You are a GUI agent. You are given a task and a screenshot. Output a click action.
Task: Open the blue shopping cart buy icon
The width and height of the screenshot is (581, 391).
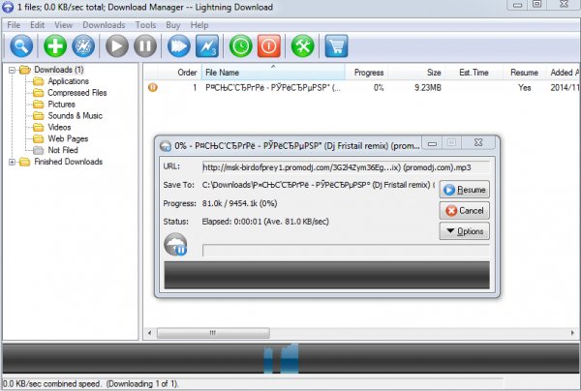tap(336, 46)
